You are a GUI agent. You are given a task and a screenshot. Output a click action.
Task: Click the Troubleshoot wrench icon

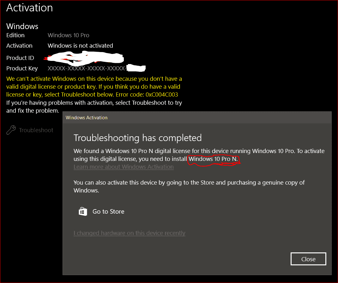click(x=11, y=130)
